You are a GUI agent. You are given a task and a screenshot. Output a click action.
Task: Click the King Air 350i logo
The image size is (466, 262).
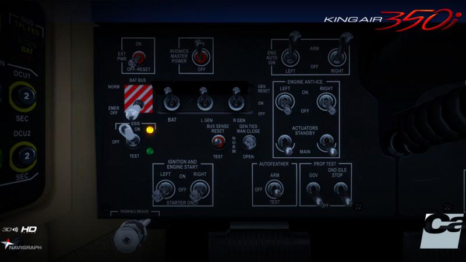[x=392, y=20]
